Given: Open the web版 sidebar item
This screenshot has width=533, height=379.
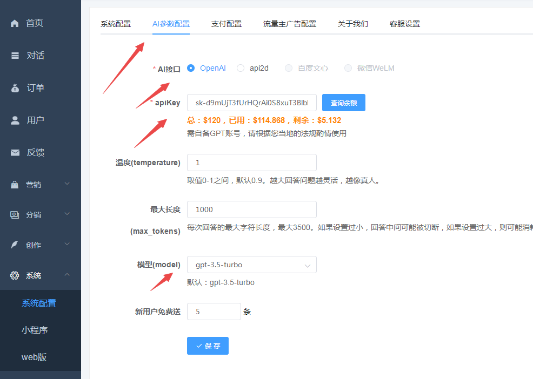Looking at the screenshot, I should [x=35, y=357].
